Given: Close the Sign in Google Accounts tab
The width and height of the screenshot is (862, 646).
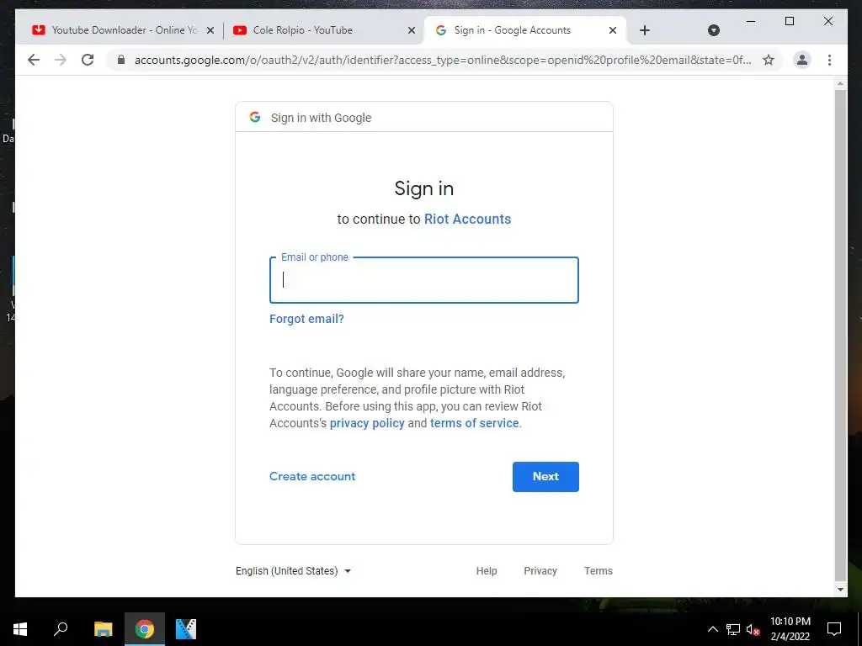Looking at the screenshot, I should [x=613, y=30].
